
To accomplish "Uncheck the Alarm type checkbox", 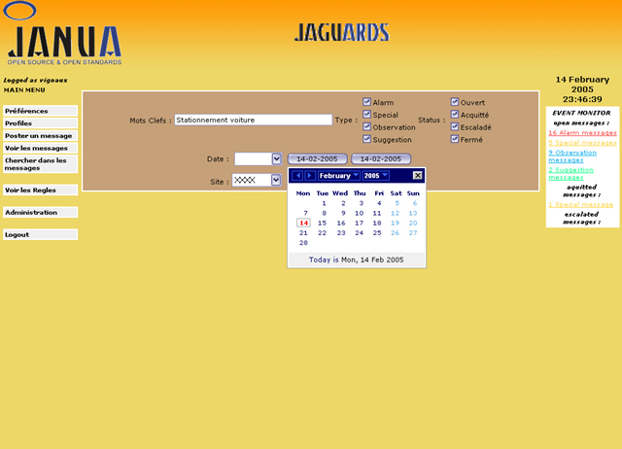I will tap(366, 102).
